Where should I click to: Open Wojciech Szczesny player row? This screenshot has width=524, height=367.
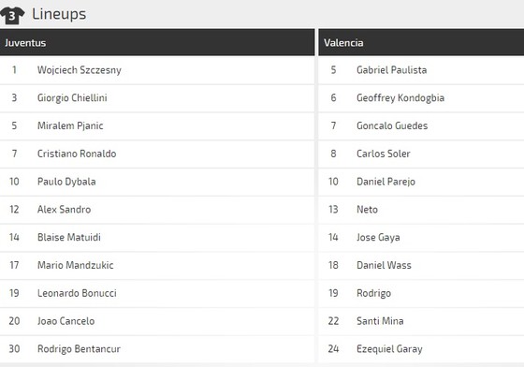tap(157, 70)
